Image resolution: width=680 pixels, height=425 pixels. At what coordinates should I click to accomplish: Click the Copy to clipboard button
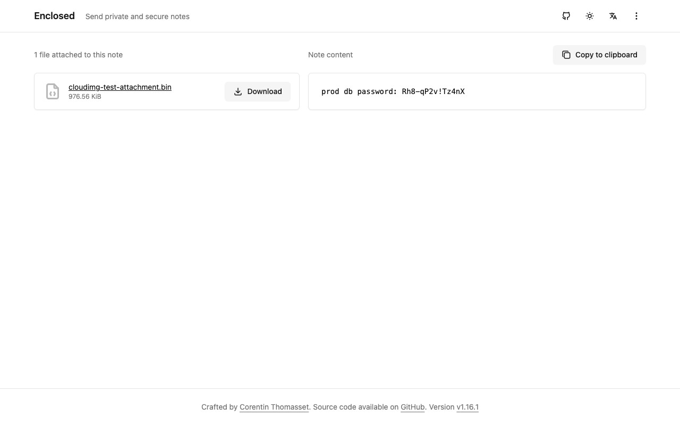(599, 55)
